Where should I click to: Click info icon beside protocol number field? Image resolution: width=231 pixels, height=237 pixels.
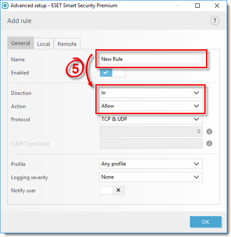209,131
